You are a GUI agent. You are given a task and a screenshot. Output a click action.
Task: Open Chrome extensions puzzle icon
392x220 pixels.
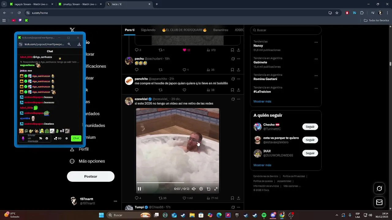[362, 13]
